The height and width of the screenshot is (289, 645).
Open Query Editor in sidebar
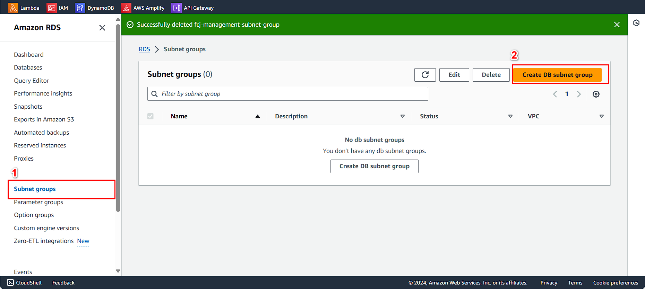pyautogui.click(x=32, y=81)
